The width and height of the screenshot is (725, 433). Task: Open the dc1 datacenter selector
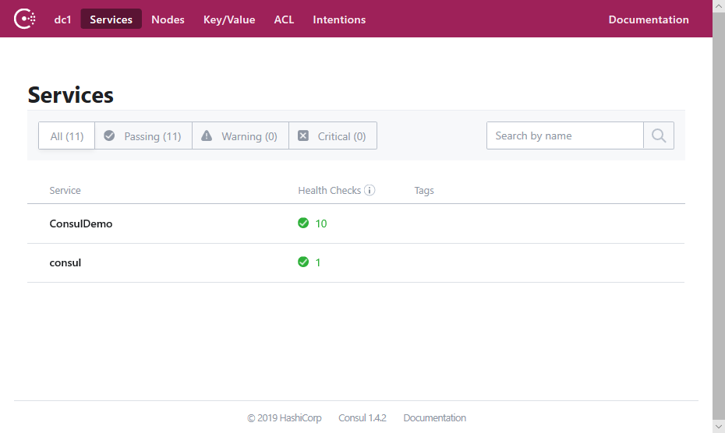pos(62,19)
